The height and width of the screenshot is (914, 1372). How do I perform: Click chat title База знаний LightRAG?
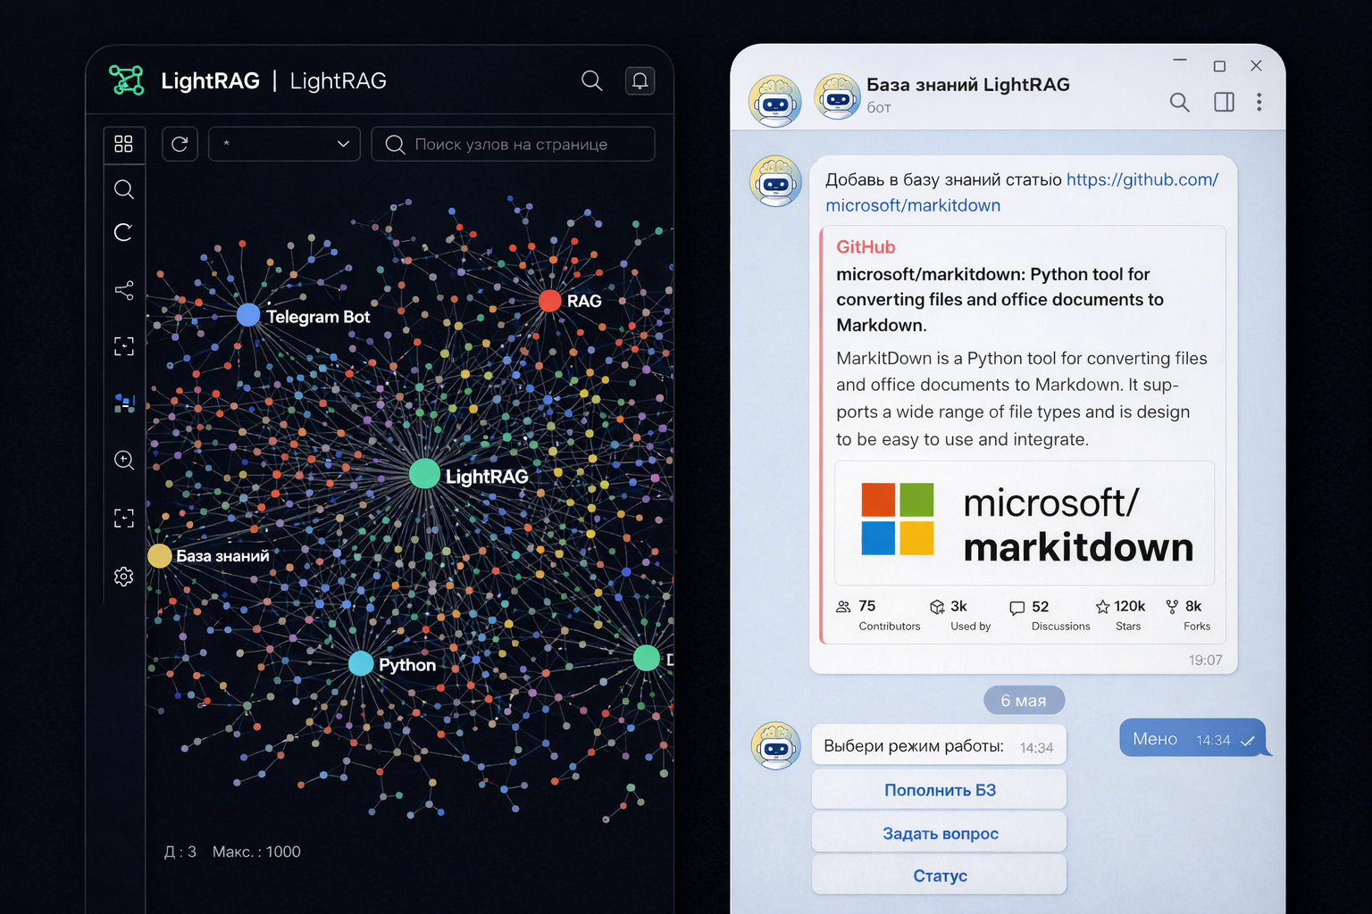click(967, 85)
